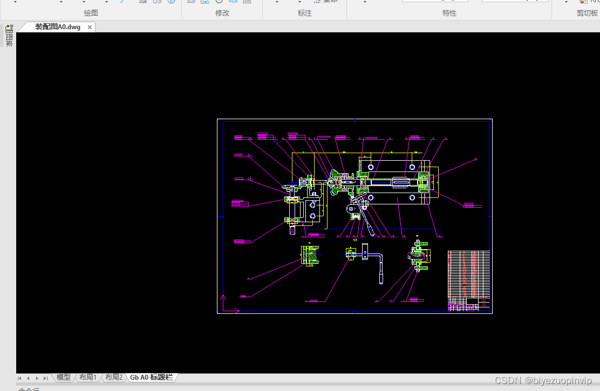Expand the 特性 ribbon panel title
This screenshot has width=600, height=391.
click(x=449, y=13)
